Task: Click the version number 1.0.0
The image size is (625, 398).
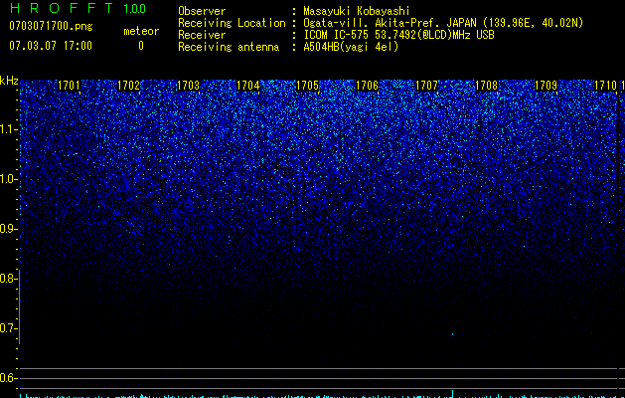Action: (134, 9)
